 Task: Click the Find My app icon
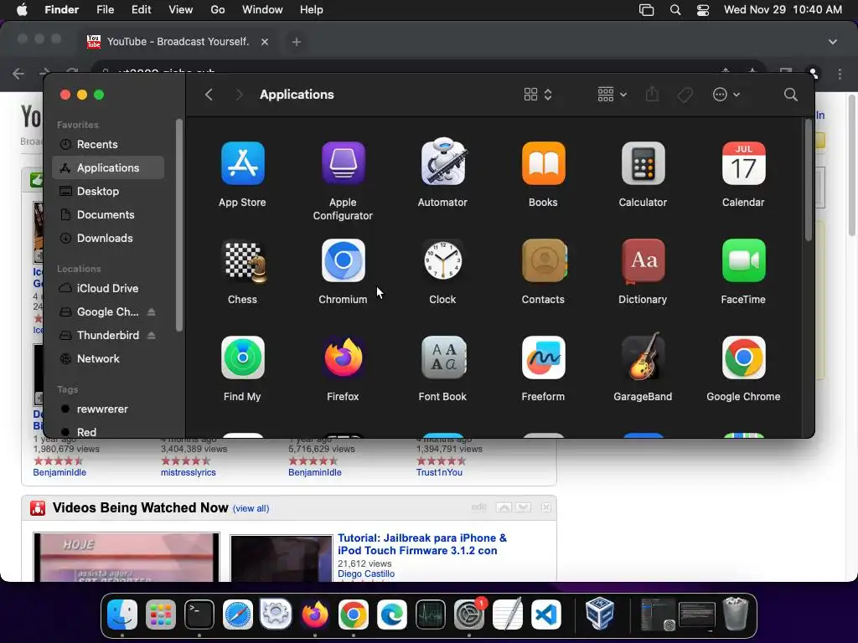pos(242,358)
